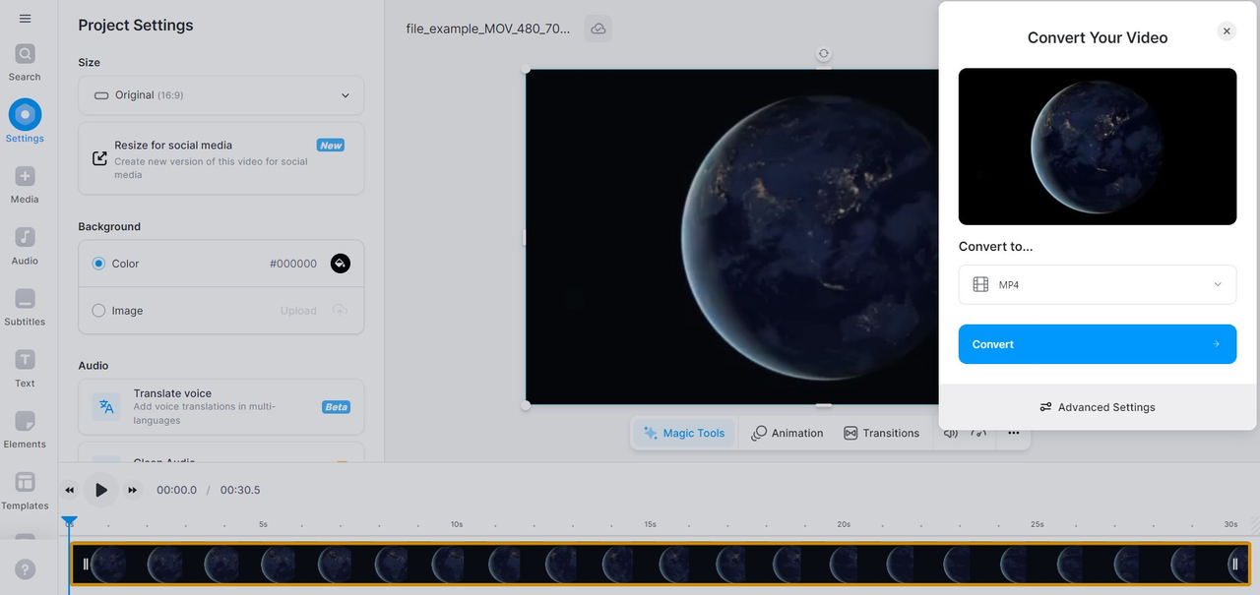
Task: Click the Beta badge
Action: tap(336, 407)
